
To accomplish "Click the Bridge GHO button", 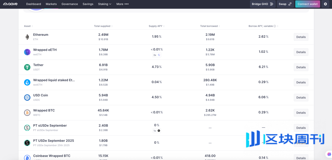I will 263,4.
